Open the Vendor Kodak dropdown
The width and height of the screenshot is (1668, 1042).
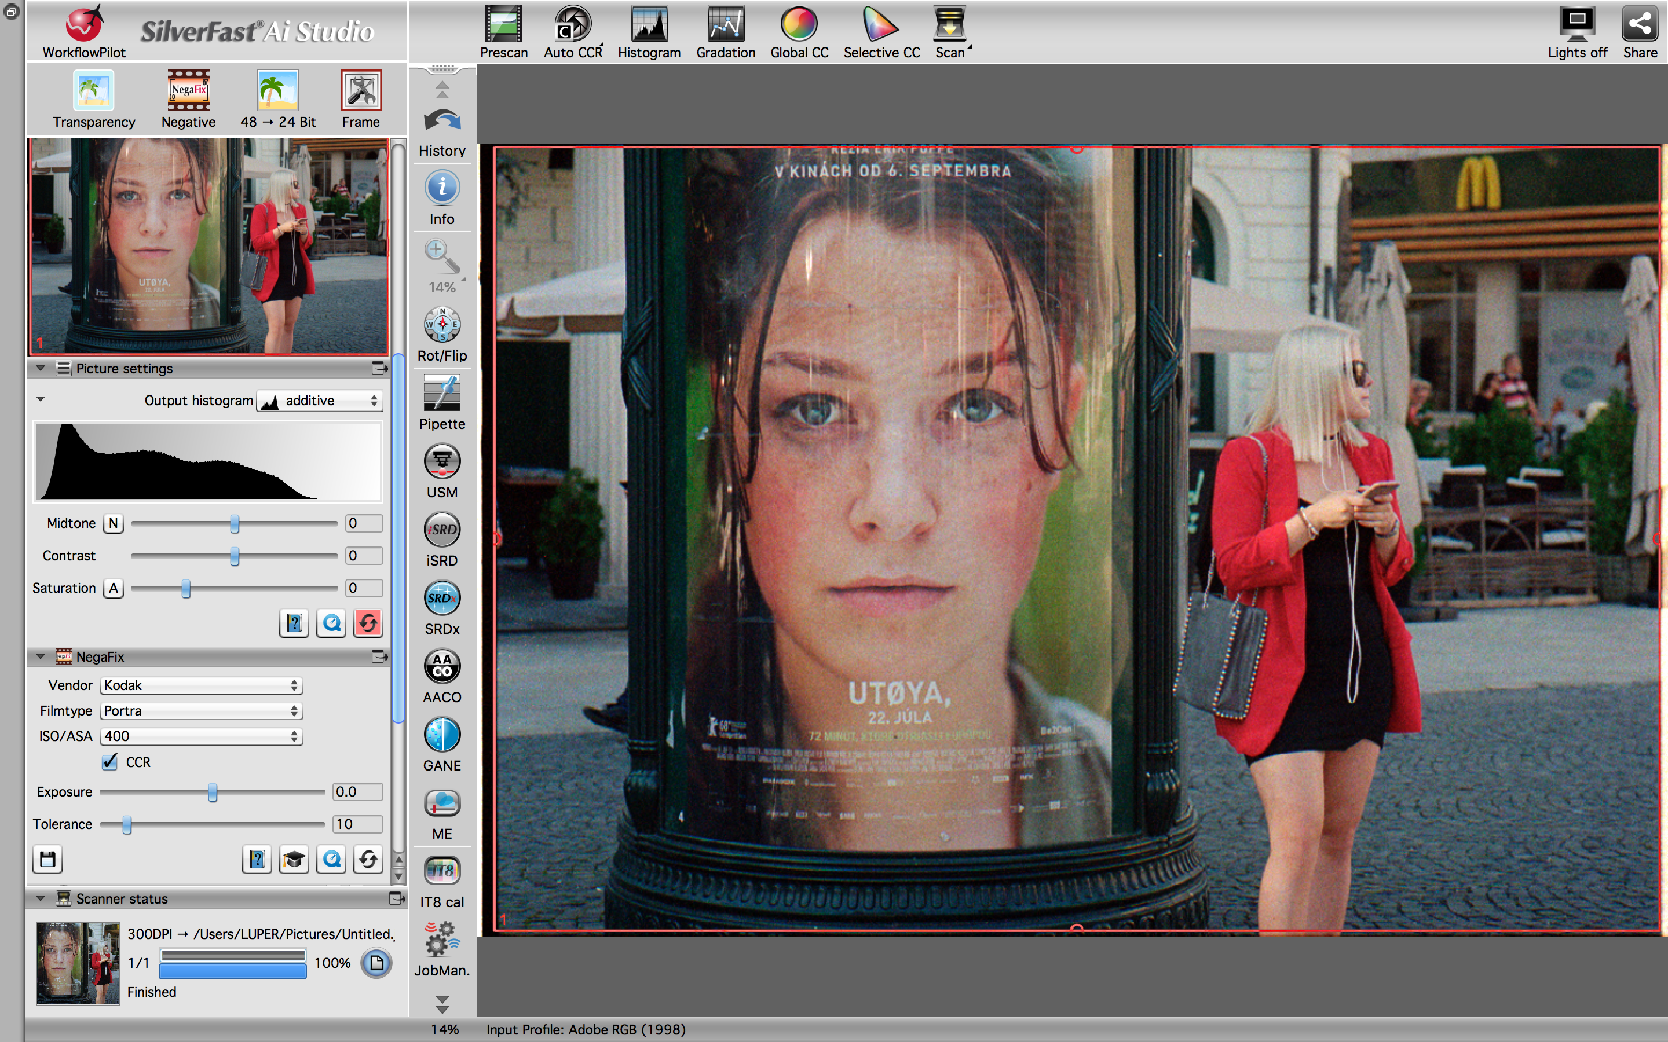pos(200,685)
